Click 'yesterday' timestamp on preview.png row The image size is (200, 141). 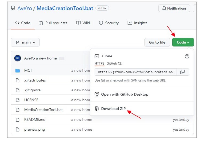coord(181,129)
